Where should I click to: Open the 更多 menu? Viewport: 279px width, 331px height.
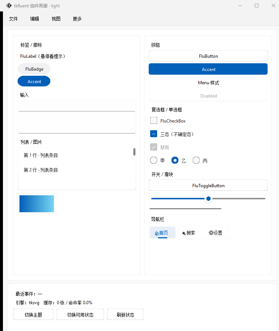[77, 19]
